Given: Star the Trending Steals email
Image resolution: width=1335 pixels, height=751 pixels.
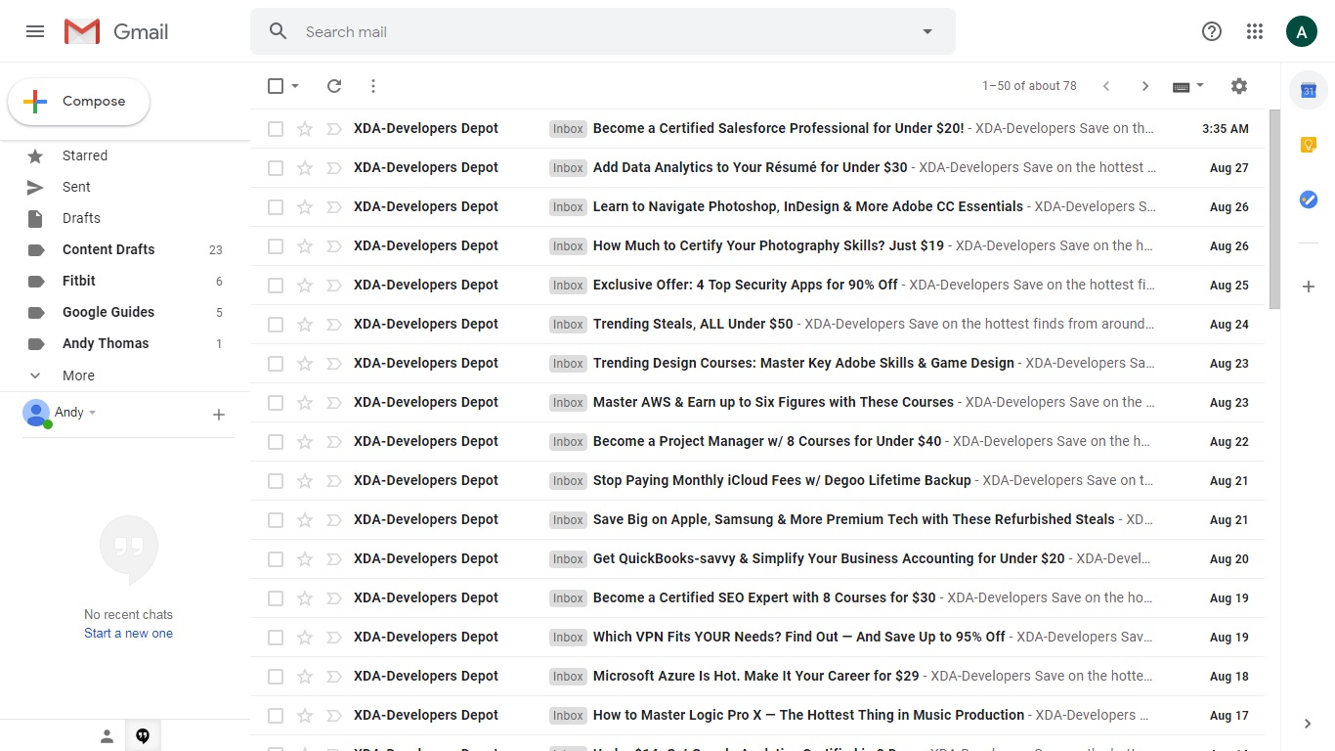Looking at the screenshot, I should tap(305, 324).
